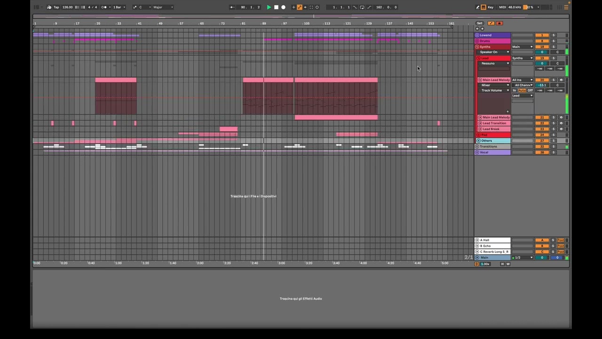This screenshot has height=339, width=602.
Task: Click the 126.00 tempo field
Action: point(68,7)
